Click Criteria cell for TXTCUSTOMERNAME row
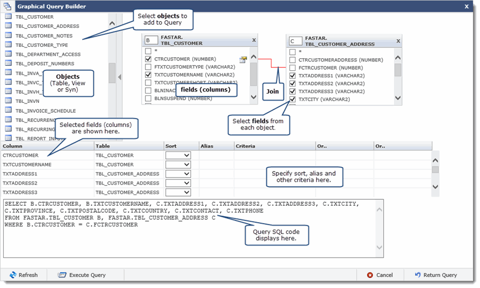Image resolution: width=480 pixels, height=288 pixels. pos(275,164)
